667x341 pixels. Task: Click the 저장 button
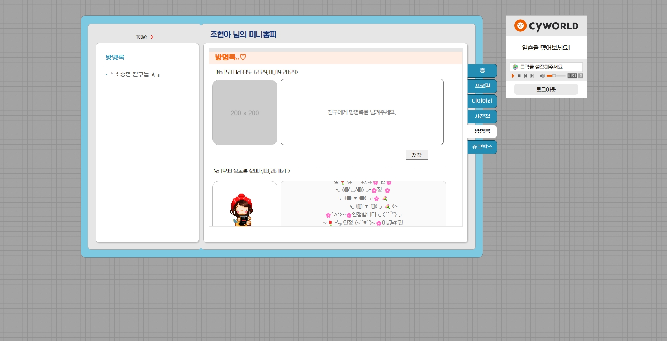tap(416, 155)
